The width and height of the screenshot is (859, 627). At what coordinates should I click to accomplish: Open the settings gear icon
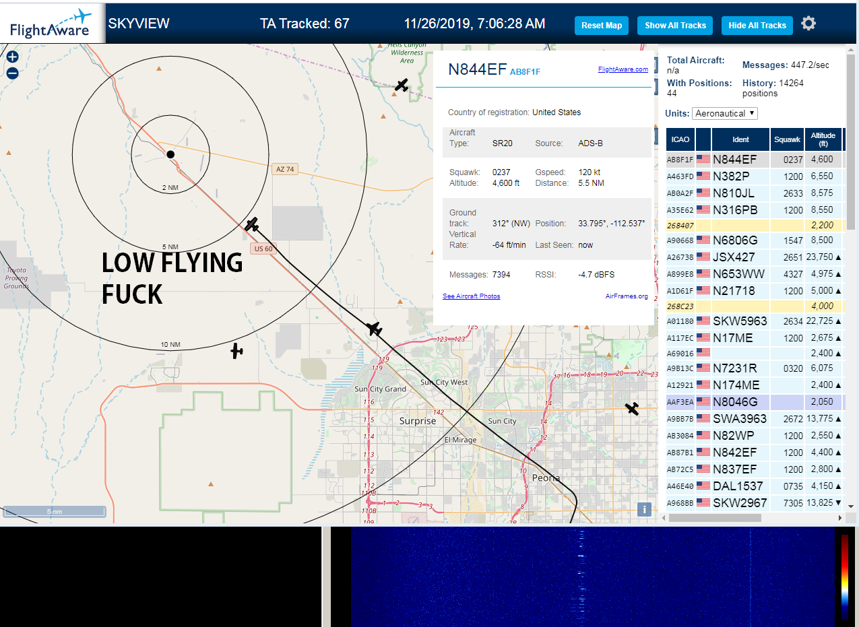[x=808, y=24]
